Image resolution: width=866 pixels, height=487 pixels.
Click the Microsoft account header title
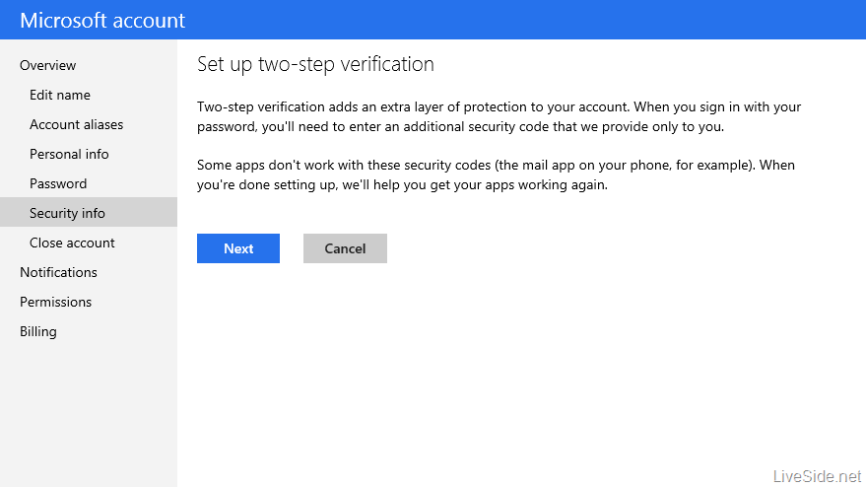click(102, 20)
